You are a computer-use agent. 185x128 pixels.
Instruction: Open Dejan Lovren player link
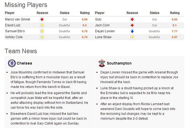[x=105, y=31]
